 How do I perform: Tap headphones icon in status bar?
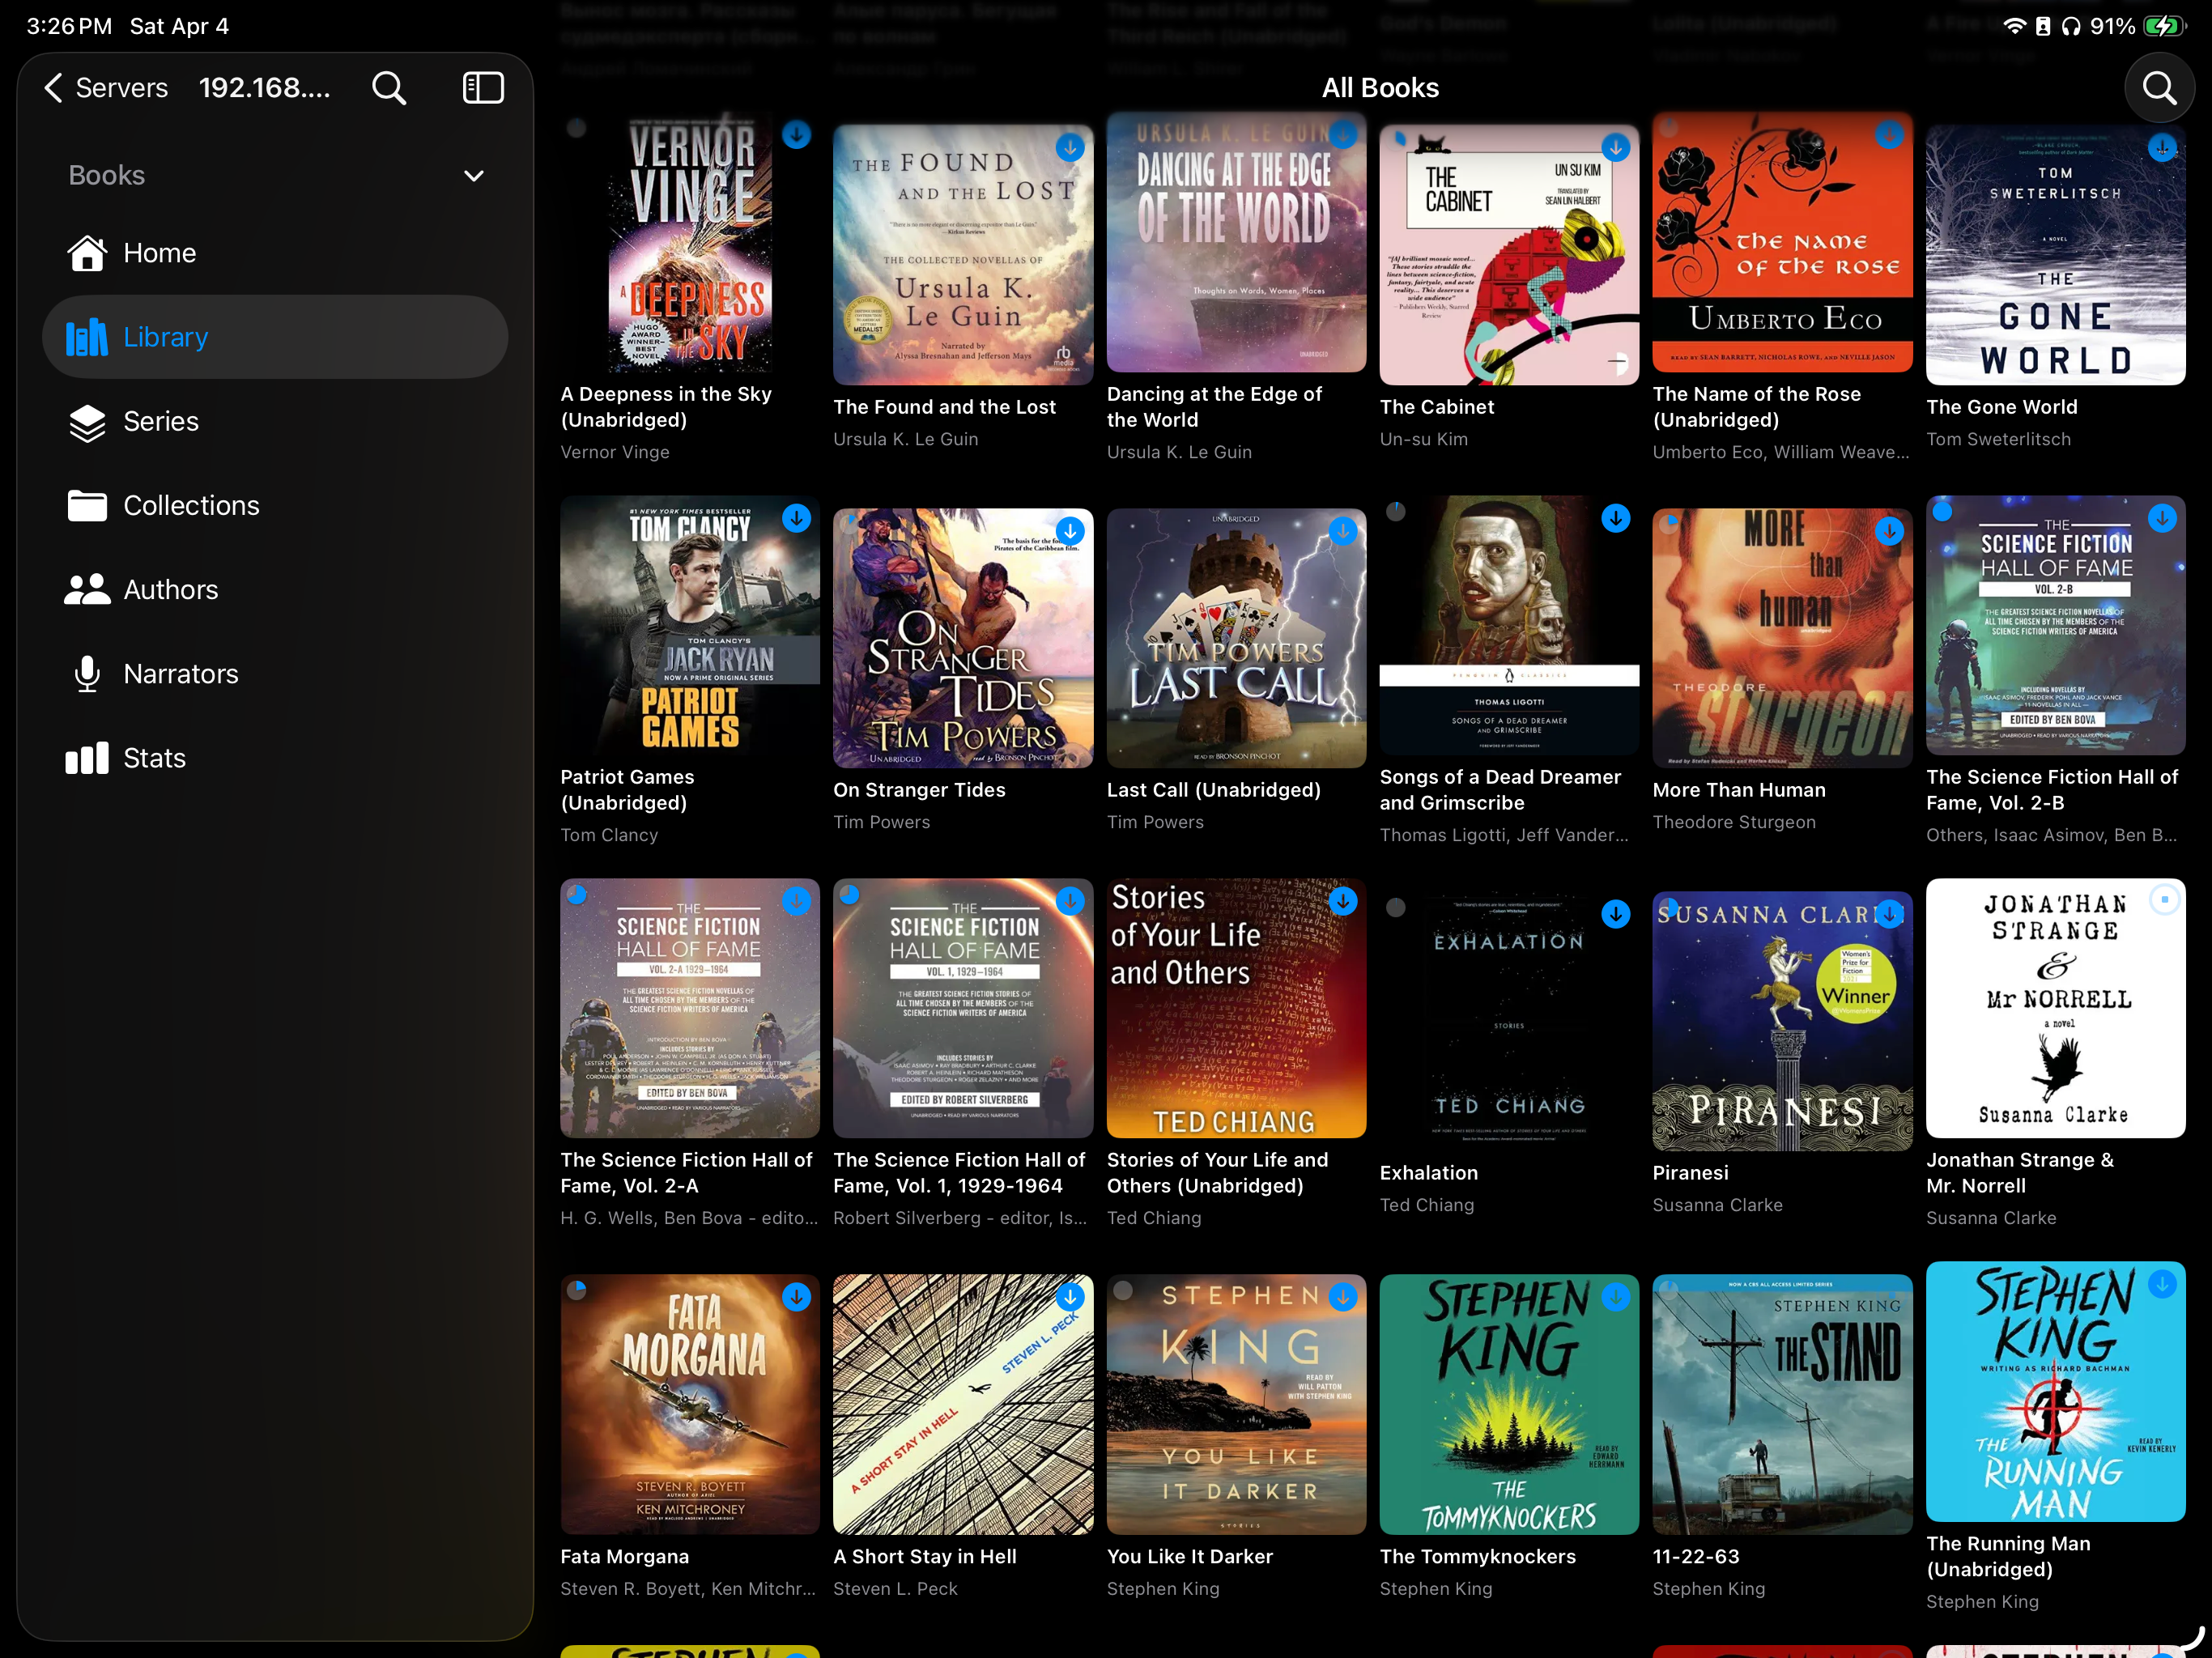click(x=2071, y=26)
